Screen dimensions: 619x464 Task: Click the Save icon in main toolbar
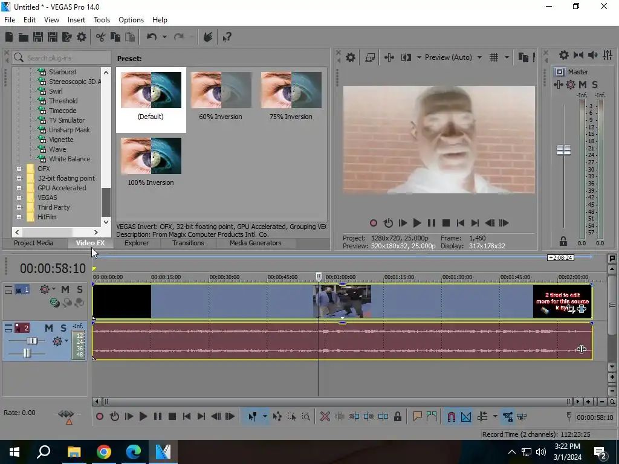pos(38,37)
